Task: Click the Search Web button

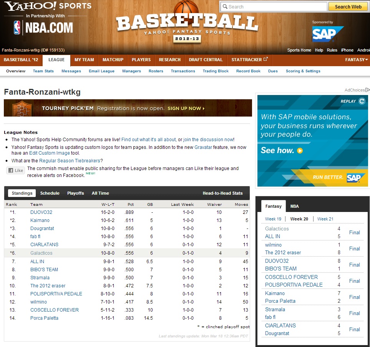Action: coord(348,7)
